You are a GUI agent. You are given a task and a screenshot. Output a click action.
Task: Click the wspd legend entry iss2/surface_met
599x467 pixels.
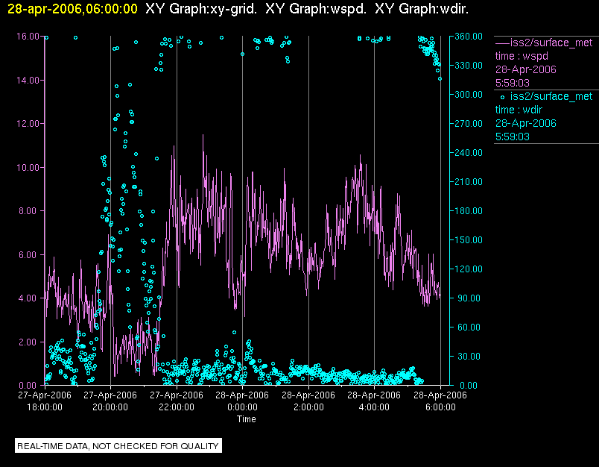pos(551,43)
